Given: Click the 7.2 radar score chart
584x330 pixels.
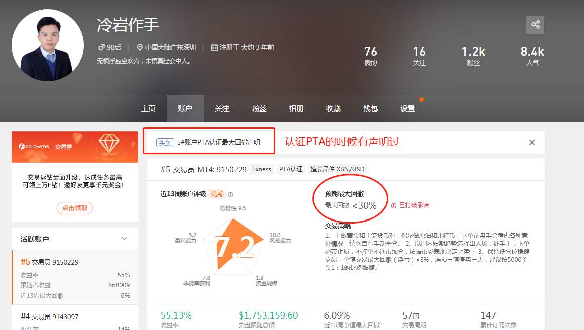Looking at the screenshot, I should tap(233, 246).
